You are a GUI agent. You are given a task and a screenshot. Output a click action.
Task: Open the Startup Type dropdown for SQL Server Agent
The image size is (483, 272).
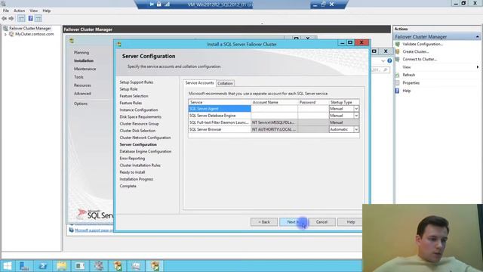(x=356, y=109)
